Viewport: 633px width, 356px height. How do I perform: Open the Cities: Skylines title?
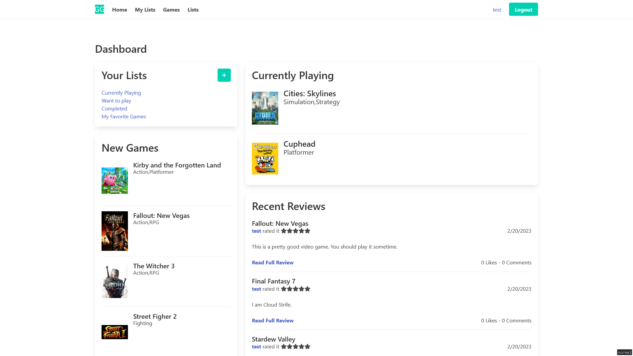[310, 93]
